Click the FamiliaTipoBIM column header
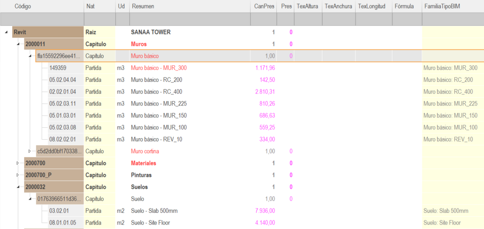This screenshot has height=229, width=484. tap(453, 6)
